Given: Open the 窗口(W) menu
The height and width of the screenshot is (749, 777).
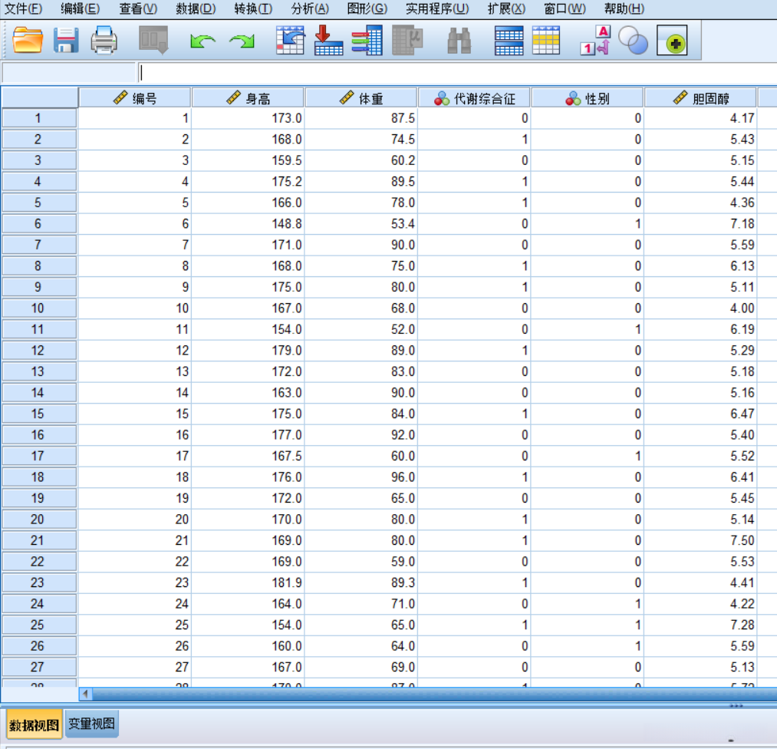Looking at the screenshot, I should point(565,8).
